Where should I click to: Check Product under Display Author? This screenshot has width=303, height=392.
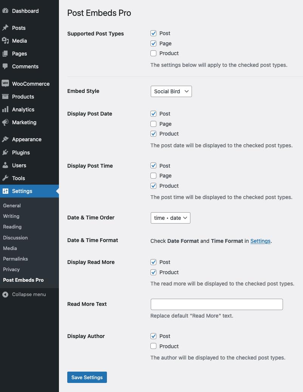(x=153, y=346)
